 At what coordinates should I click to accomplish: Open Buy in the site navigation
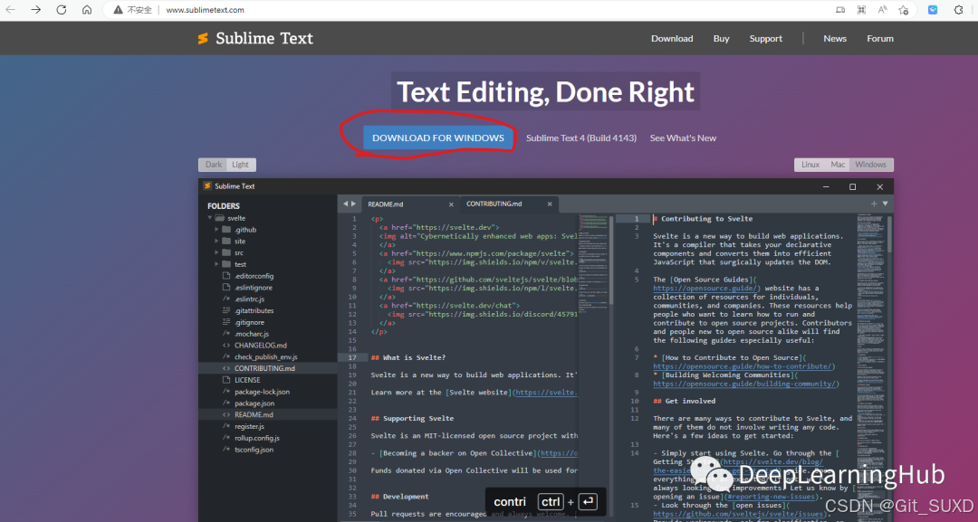(x=721, y=39)
